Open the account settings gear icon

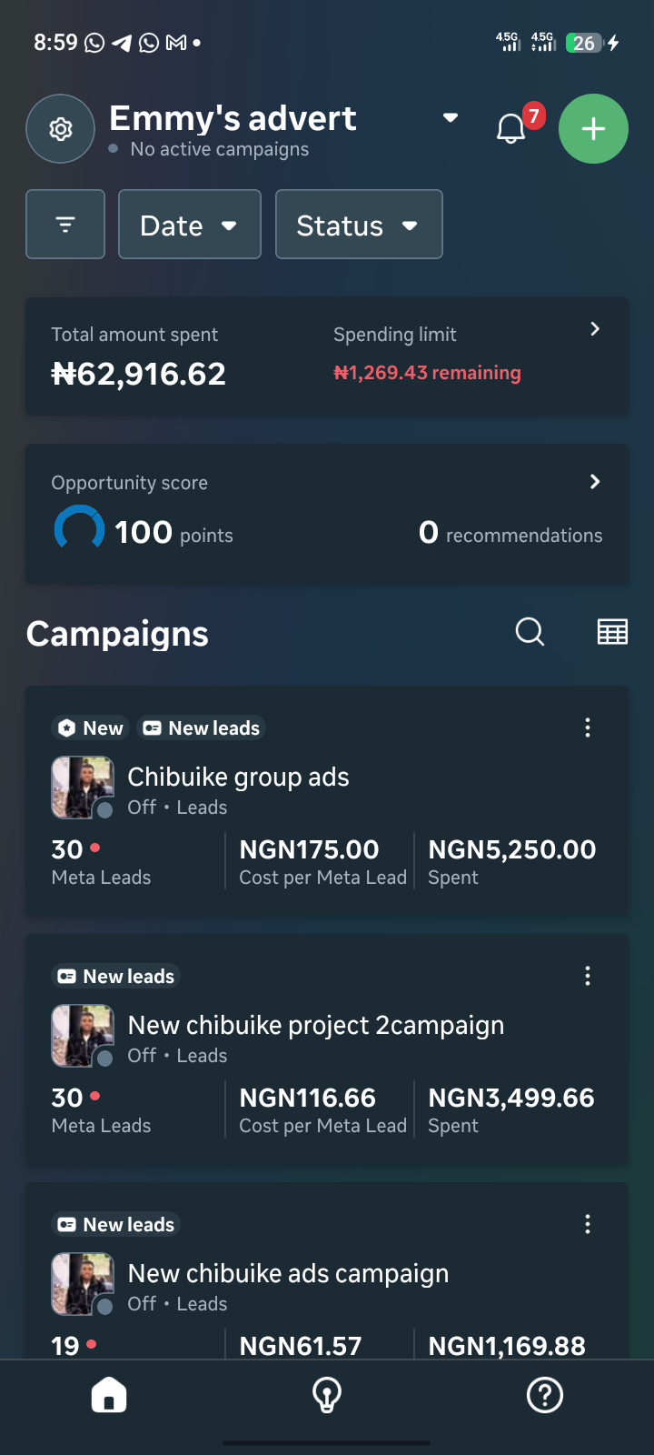(x=61, y=129)
